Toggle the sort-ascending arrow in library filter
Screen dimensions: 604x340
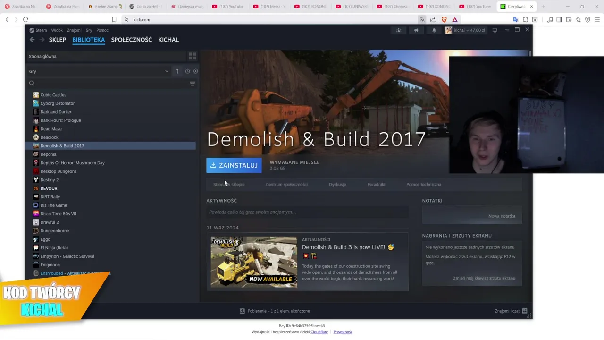(177, 71)
